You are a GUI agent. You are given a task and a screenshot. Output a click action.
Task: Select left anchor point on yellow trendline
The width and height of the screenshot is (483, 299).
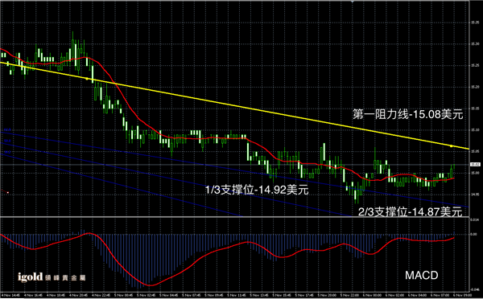tap(87, 79)
